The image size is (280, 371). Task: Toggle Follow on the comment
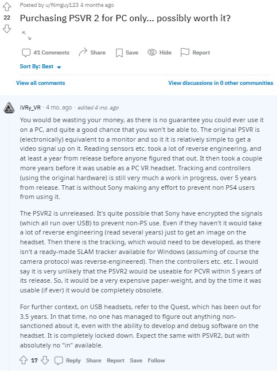pyautogui.click(x=156, y=361)
